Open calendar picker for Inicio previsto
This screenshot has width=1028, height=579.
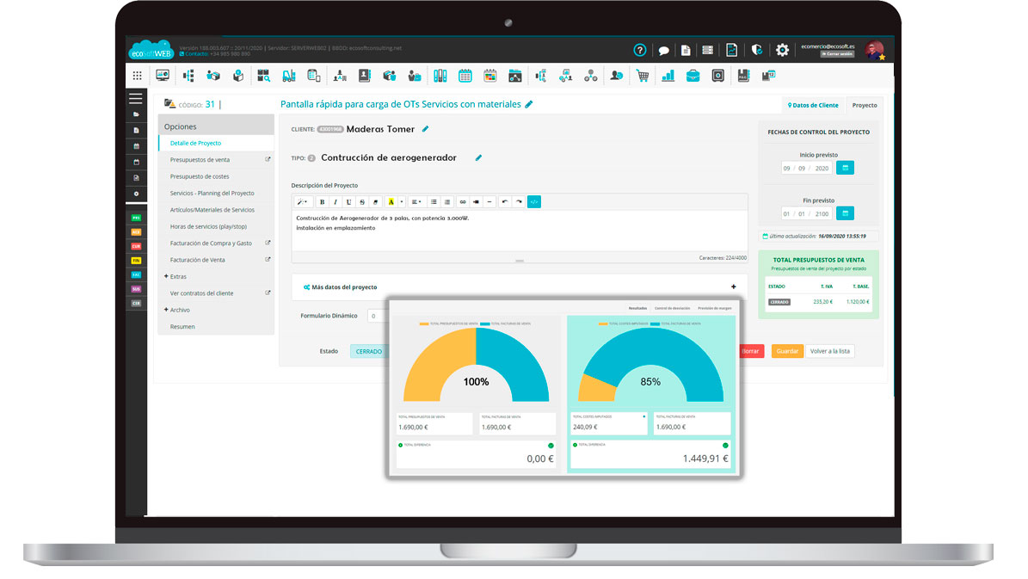pyautogui.click(x=845, y=168)
